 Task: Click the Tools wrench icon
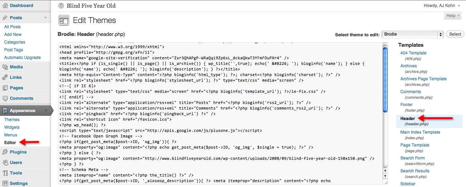point(5,173)
